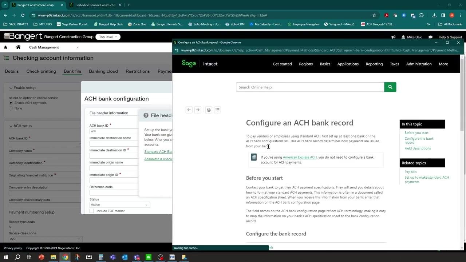Go back in the main browser window
The image size is (466, 262).
point(5,15)
